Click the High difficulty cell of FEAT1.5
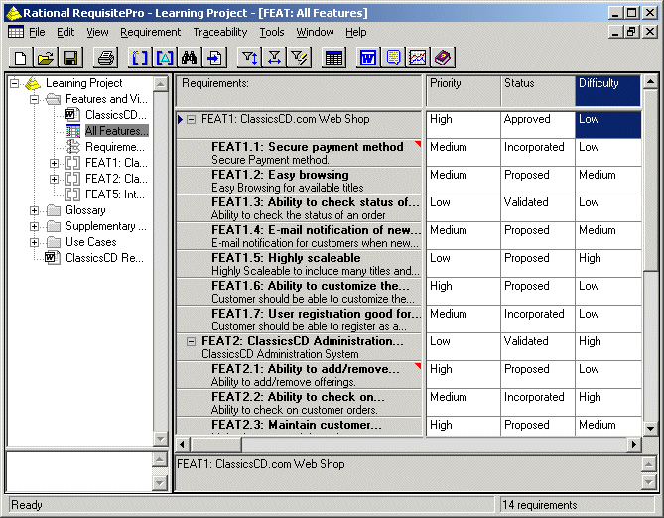664x518 pixels. (x=608, y=263)
